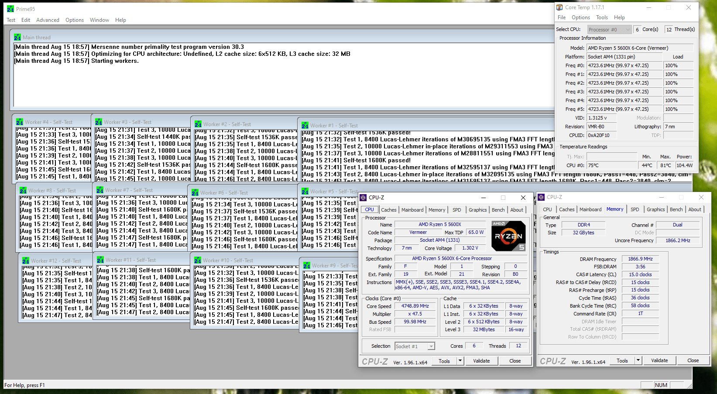
Task: Open the Options menu in Prime95
Action: pos(75,20)
